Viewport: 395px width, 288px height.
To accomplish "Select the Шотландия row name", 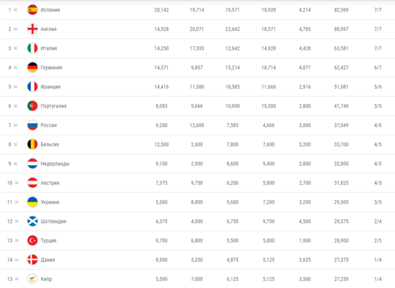I will (53, 222).
